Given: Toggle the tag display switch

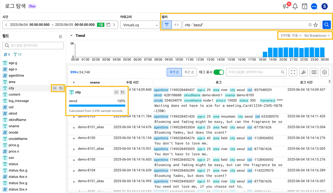Looking at the screenshot, I should (x=219, y=72).
